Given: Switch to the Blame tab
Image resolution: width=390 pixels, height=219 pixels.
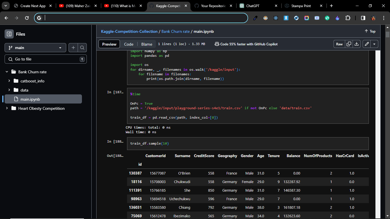Looking at the screenshot, I should [147, 44].
